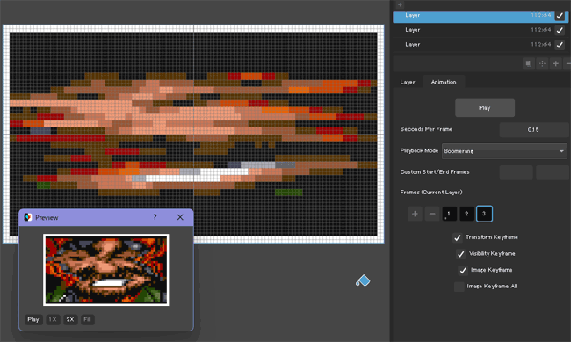The image size is (571, 342).
Task: Select frame 1
Action: pyautogui.click(x=450, y=214)
